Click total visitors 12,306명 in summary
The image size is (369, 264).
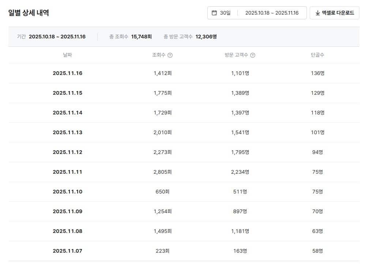[x=206, y=37]
